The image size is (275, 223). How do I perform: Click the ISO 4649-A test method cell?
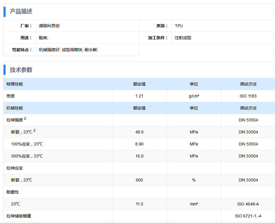(x=248, y=204)
